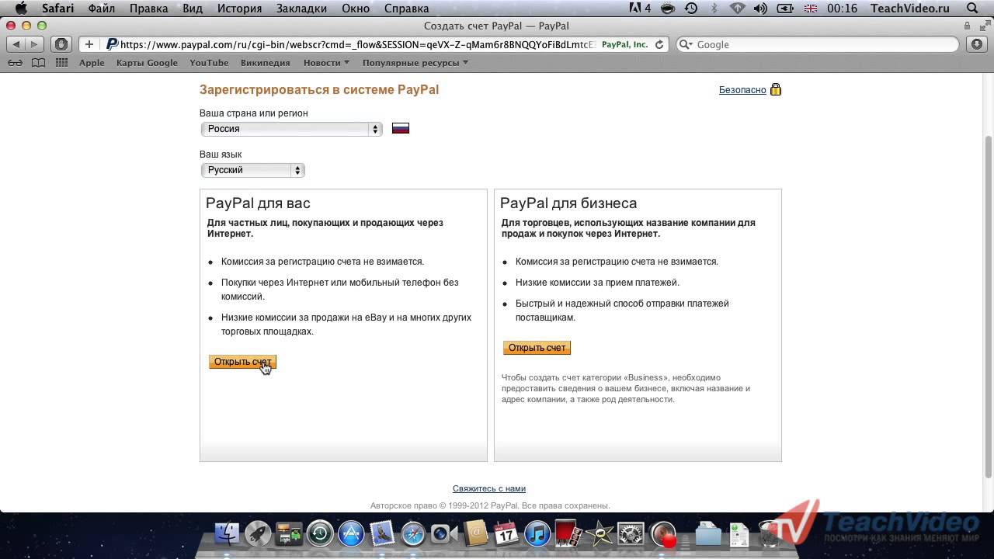Open Photo Booth in the Dock

point(568,532)
